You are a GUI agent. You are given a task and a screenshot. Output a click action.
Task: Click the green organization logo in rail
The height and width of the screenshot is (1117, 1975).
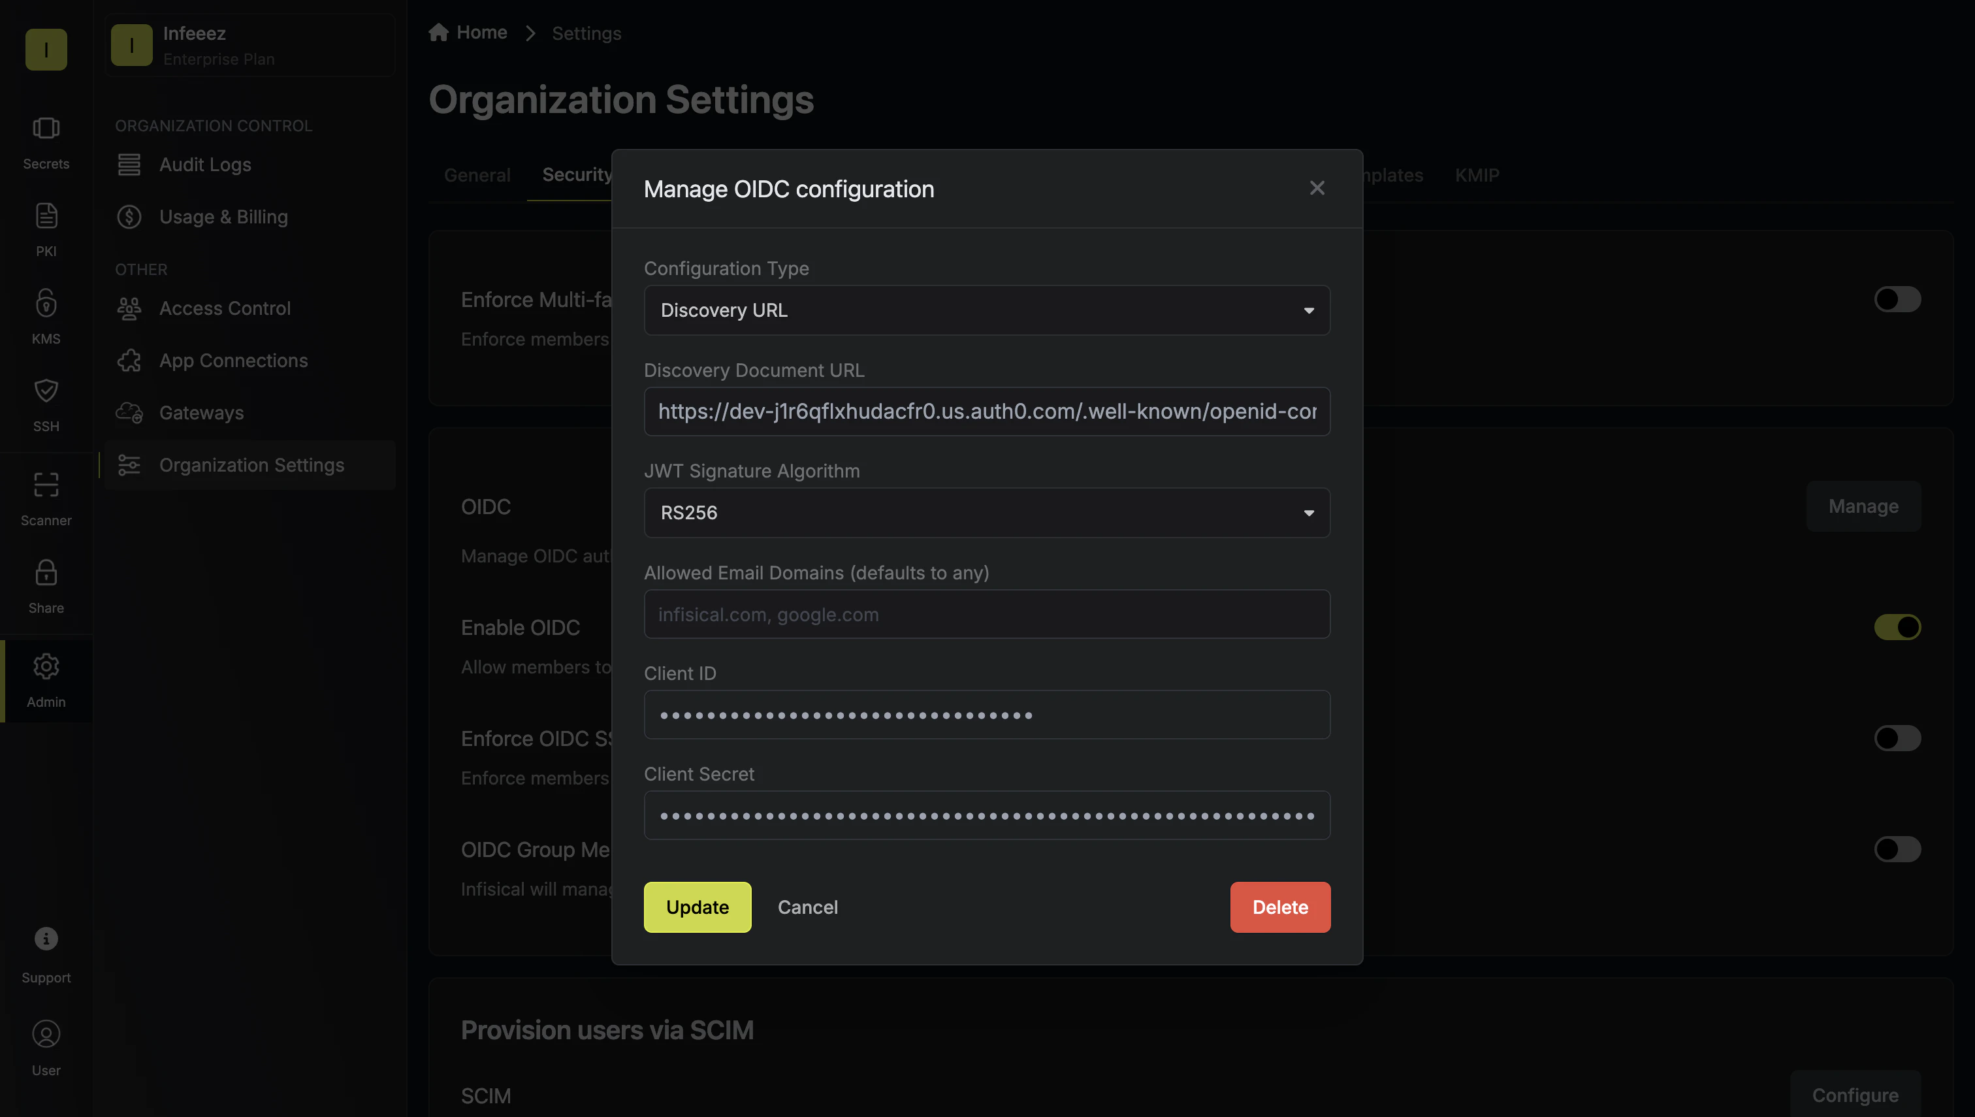46,50
